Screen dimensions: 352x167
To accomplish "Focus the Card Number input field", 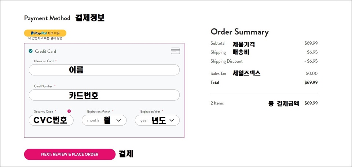I will click(x=104, y=95).
